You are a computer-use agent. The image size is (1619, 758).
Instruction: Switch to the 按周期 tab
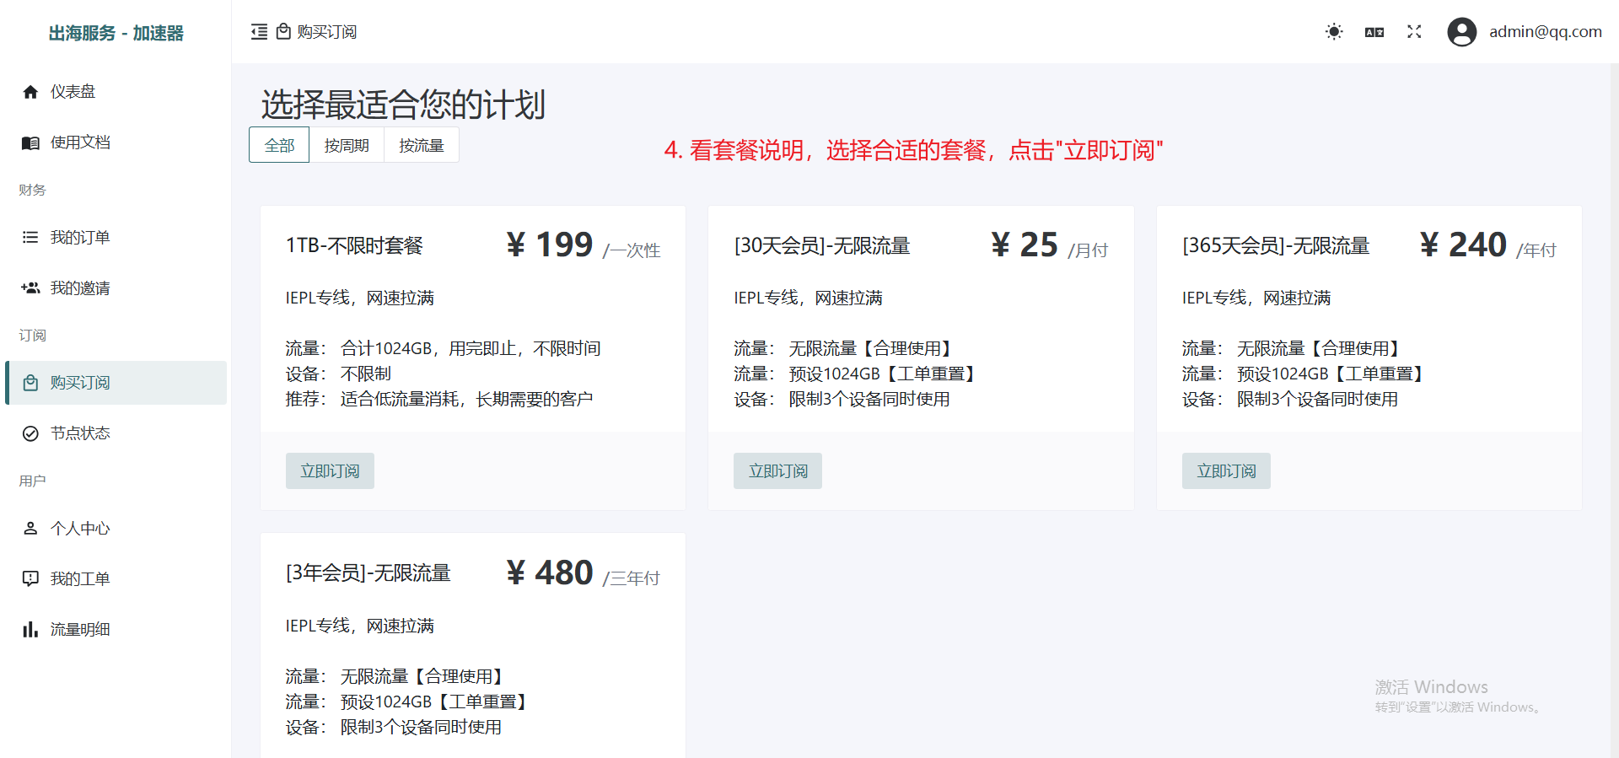coord(347,145)
